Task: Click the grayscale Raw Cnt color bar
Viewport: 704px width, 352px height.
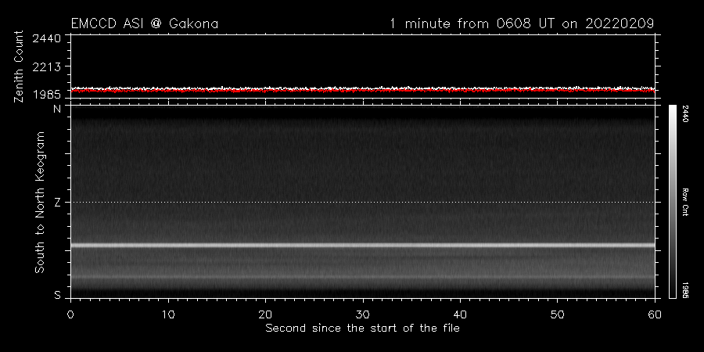Action: point(673,202)
